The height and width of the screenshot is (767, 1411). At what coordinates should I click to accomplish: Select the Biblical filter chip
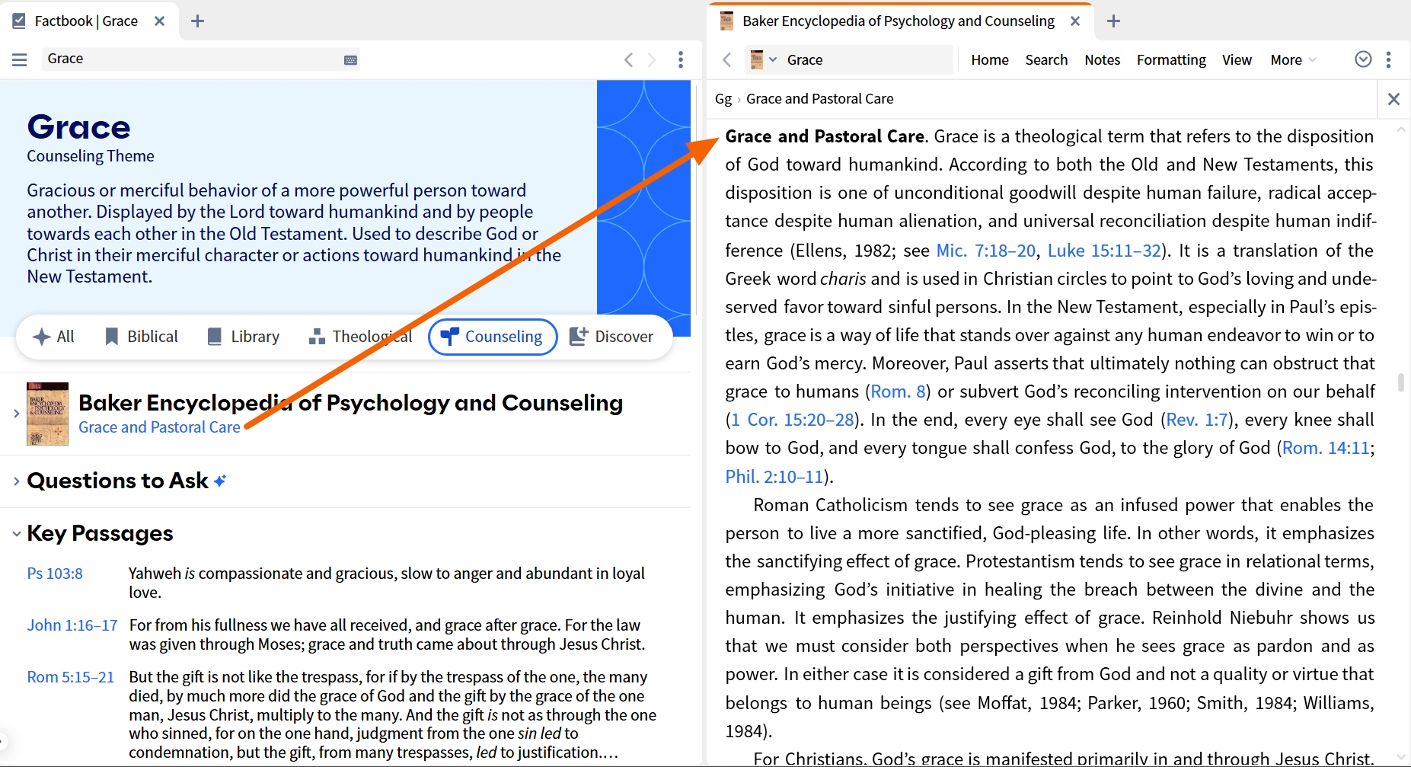click(x=142, y=337)
